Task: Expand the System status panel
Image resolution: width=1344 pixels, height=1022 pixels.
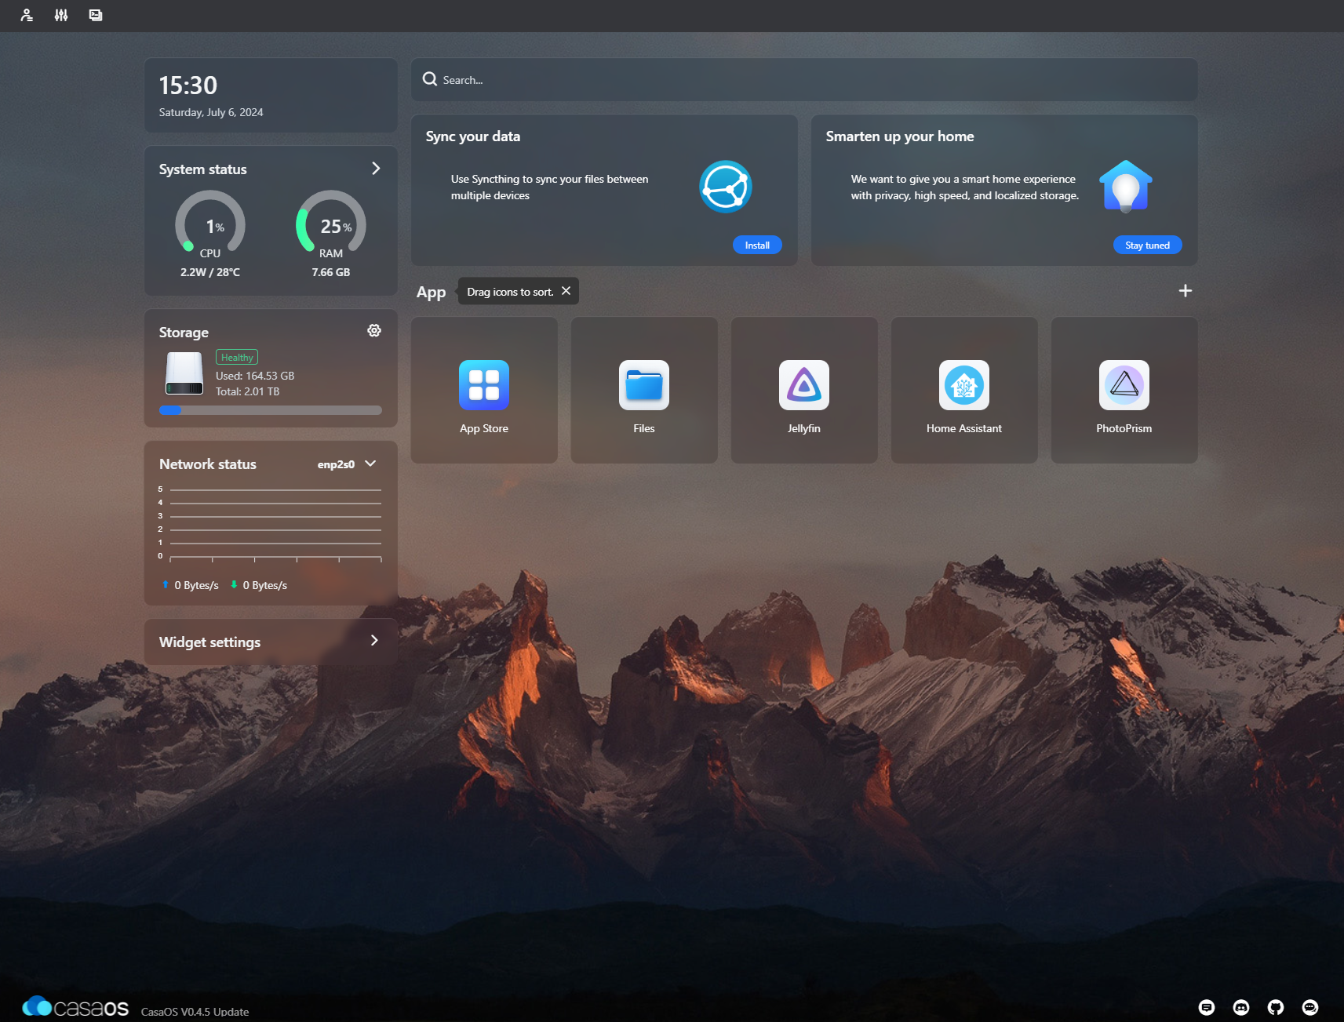Action: click(376, 168)
